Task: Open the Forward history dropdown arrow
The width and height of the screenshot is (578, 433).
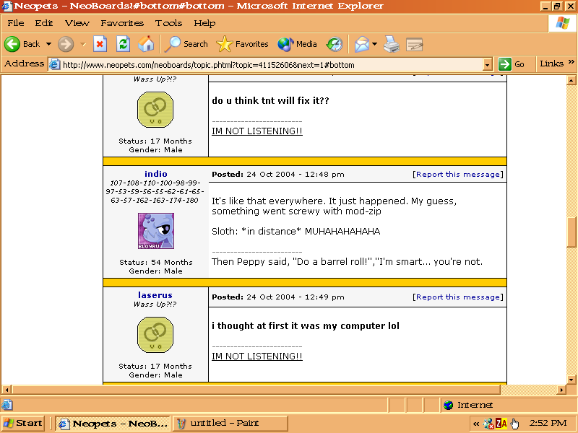Action: (x=83, y=44)
